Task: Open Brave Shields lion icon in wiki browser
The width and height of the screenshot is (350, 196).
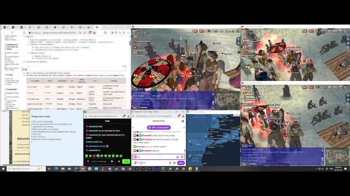Action: tap(90, 33)
